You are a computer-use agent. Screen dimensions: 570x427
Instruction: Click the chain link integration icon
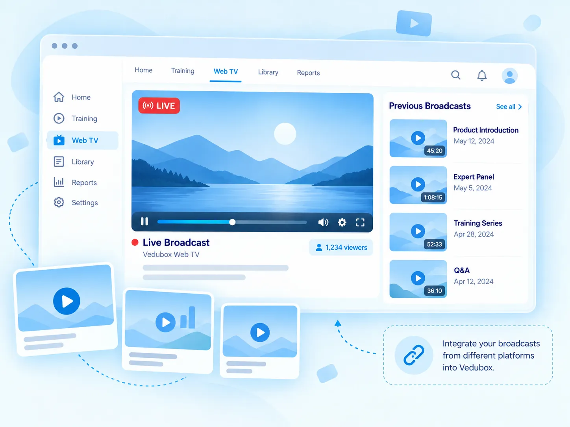pyautogui.click(x=414, y=355)
